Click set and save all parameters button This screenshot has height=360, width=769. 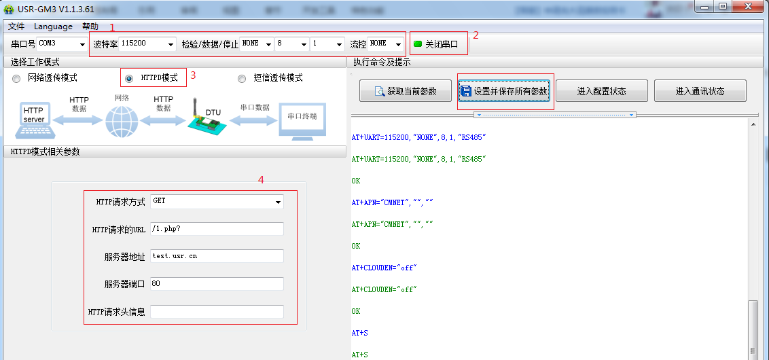pos(504,91)
